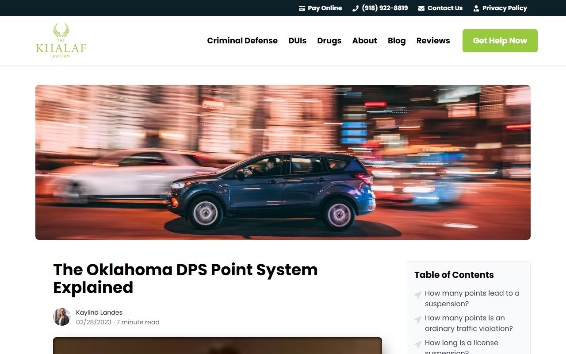Go to the Blog page

[397, 41]
